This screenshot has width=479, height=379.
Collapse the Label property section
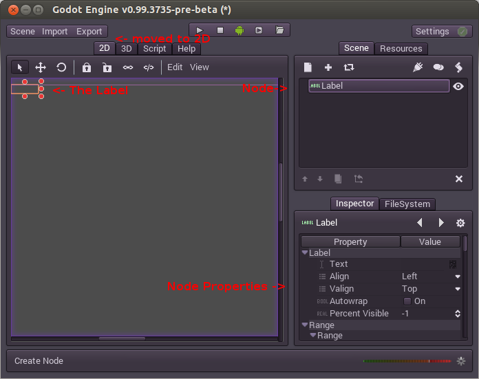click(x=305, y=253)
